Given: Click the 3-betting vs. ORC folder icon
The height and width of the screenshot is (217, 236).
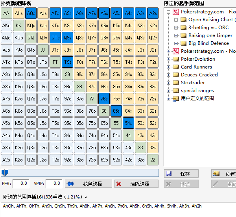Looking at the screenshot, I should click(183, 28).
